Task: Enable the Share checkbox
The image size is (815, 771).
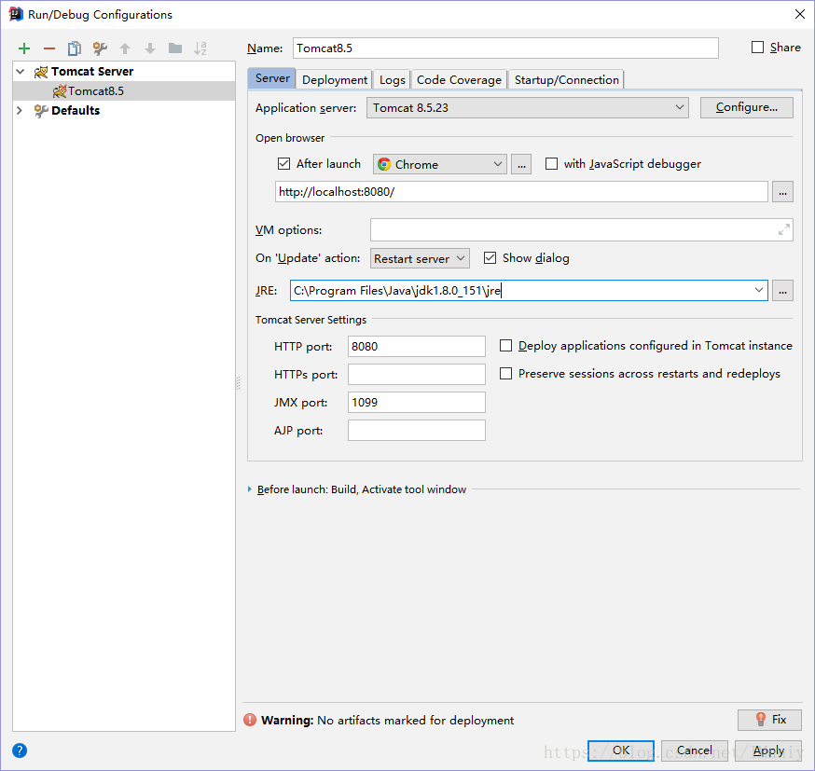Action: coord(758,48)
